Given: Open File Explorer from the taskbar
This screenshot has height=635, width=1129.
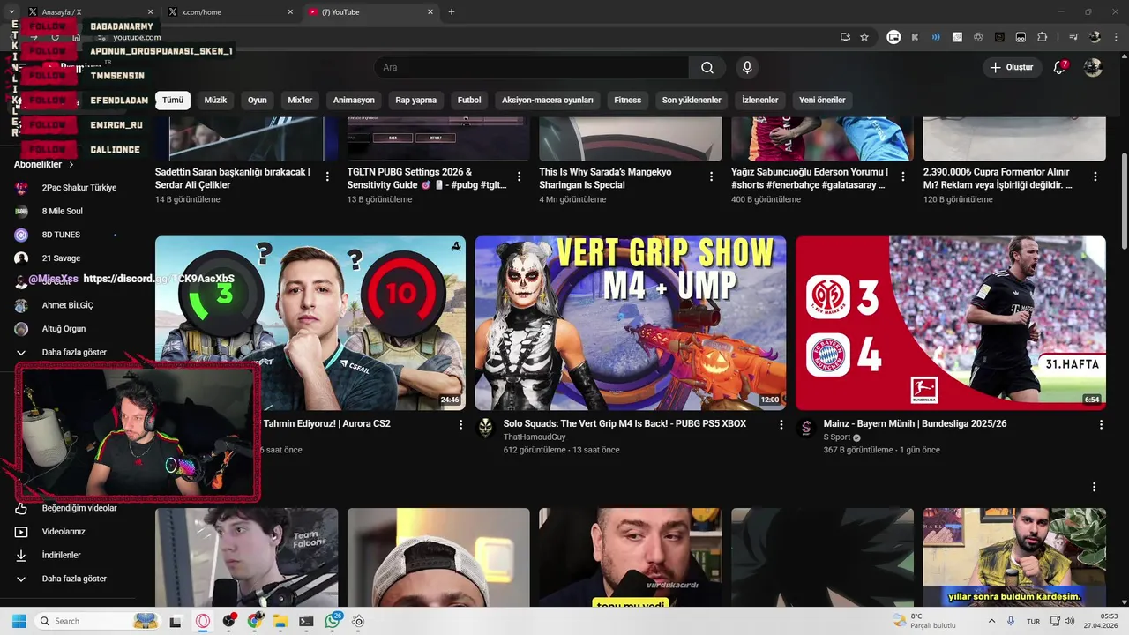Looking at the screenshot, I should pos(280,621).
